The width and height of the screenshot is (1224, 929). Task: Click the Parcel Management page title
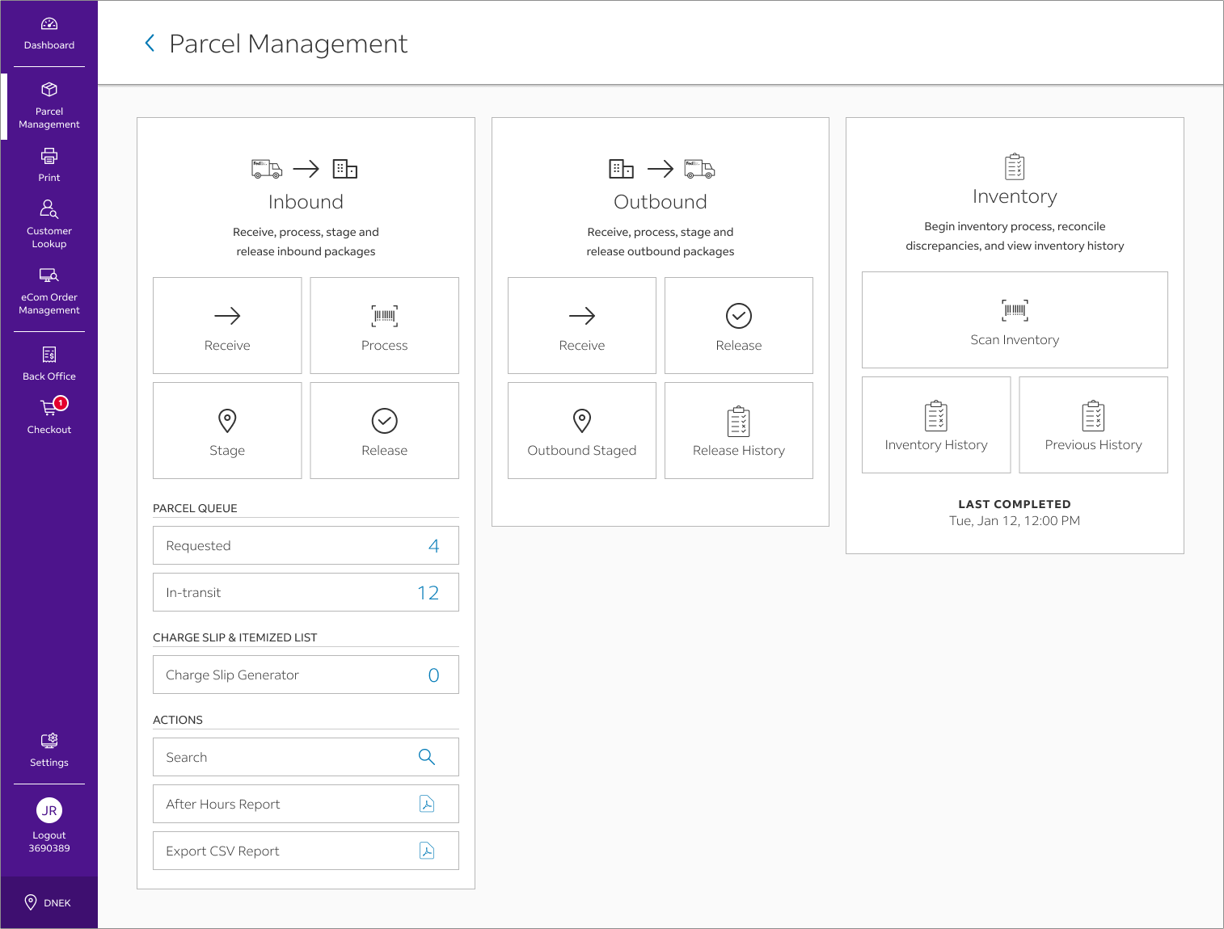click(x=289, y=44)
